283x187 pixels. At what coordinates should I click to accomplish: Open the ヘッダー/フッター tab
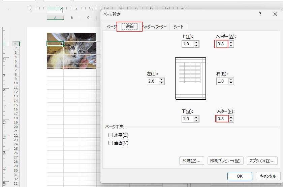(155, 27)
